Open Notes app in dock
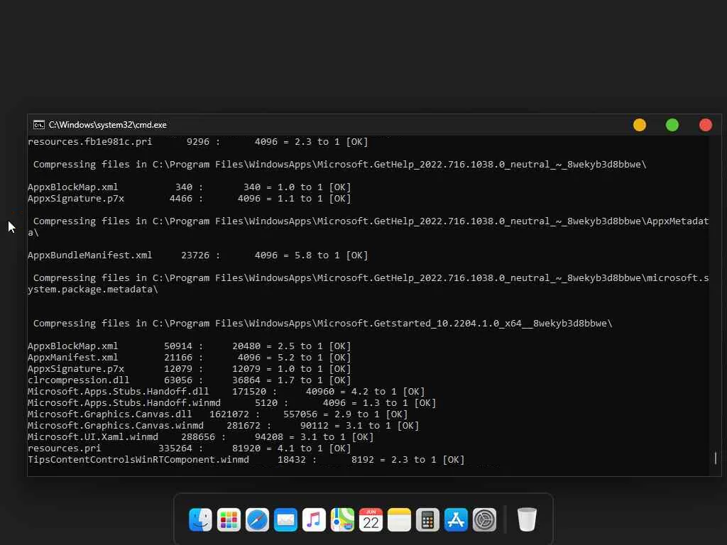The height and width of the screenshot is (545, 727). point(399,519)
